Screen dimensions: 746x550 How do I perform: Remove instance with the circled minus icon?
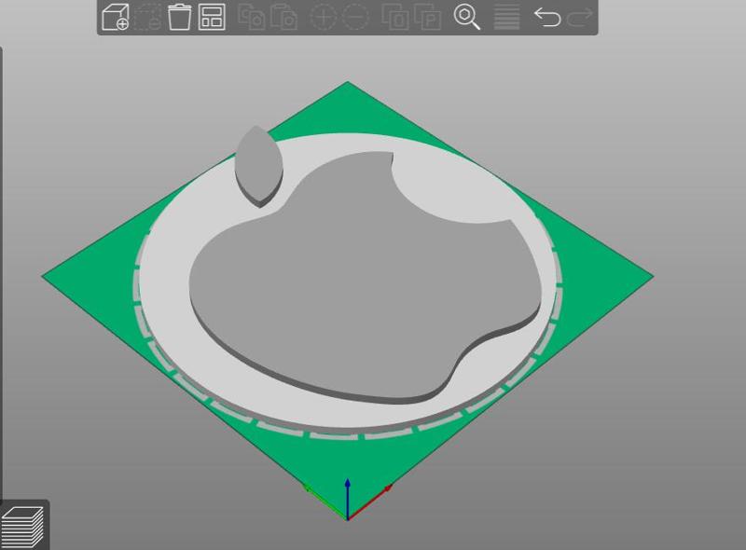click(355, 17)
